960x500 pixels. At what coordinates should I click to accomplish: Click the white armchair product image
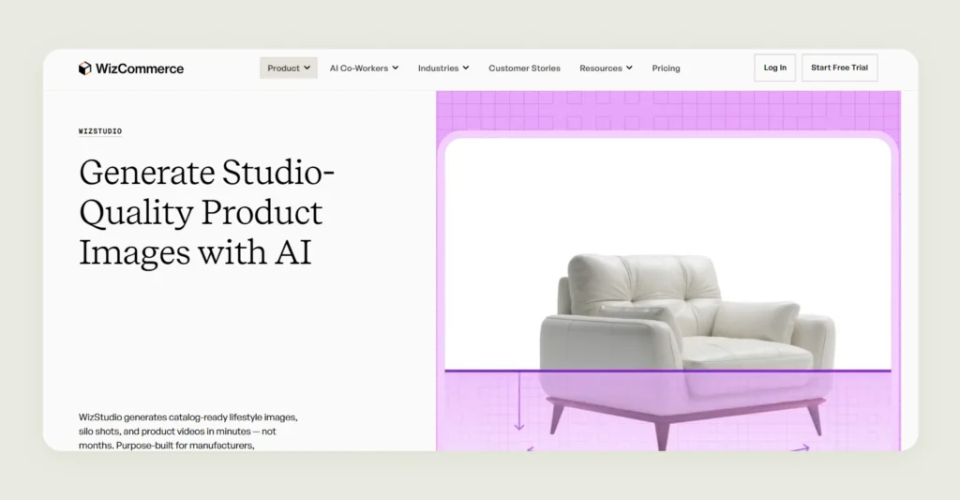tap(687, 351)
